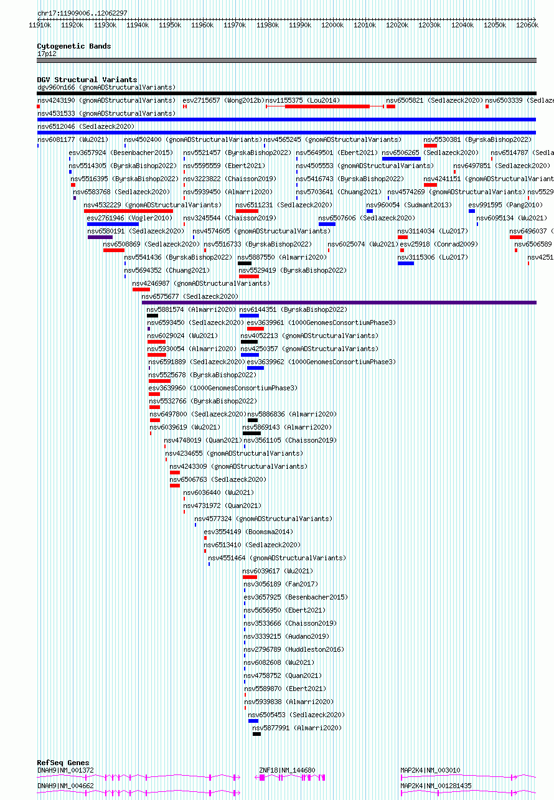This screenshot has width=554, height=800.
Task: Open nsv4505553 gnomAD variant label
Action: 365,166
